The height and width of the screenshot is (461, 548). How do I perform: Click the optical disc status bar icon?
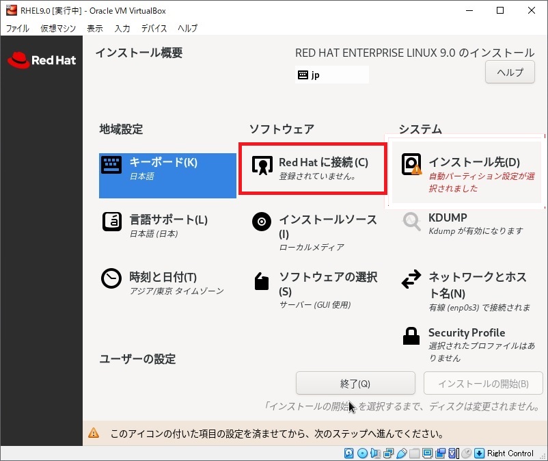(x=362, y=453)
